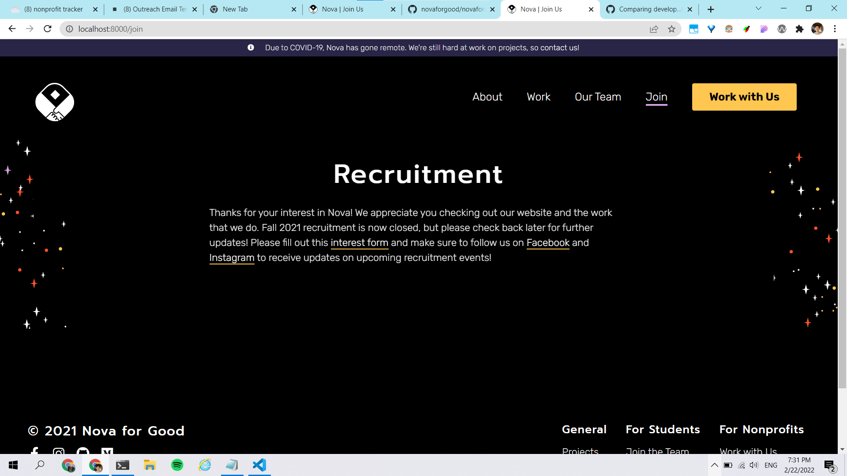Click the share page icon in address bar
Screen dimensions: 847x476
[654, 29]
